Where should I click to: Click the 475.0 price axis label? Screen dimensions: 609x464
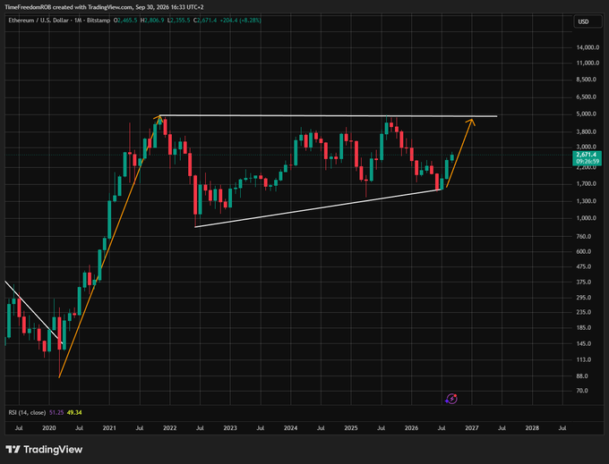click(584, 266)
